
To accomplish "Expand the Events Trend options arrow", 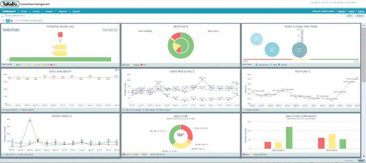I will coord(71,116).
